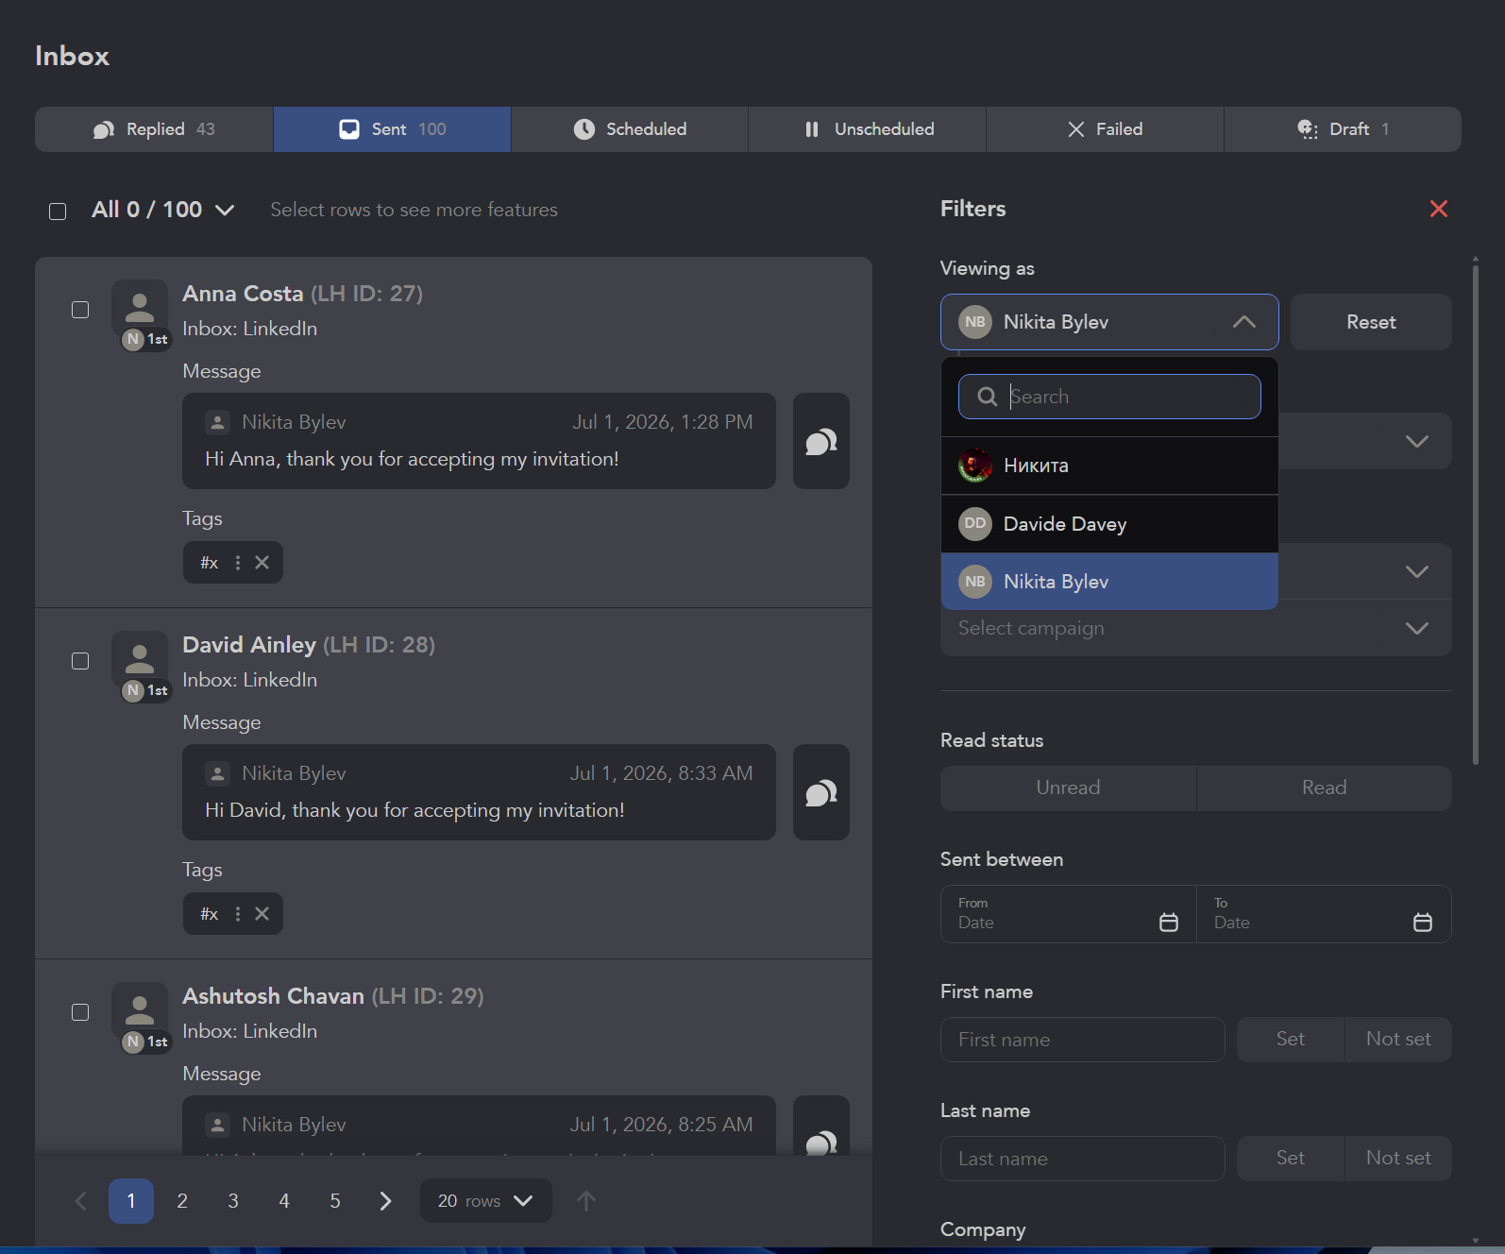Close the Filters panel with red X
Viewport: 1505px width, 1254px height.
pyautogui.click(x=1439, y=209)
